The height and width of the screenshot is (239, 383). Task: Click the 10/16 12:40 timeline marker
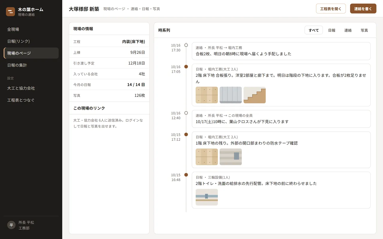(x=186, y=113)
